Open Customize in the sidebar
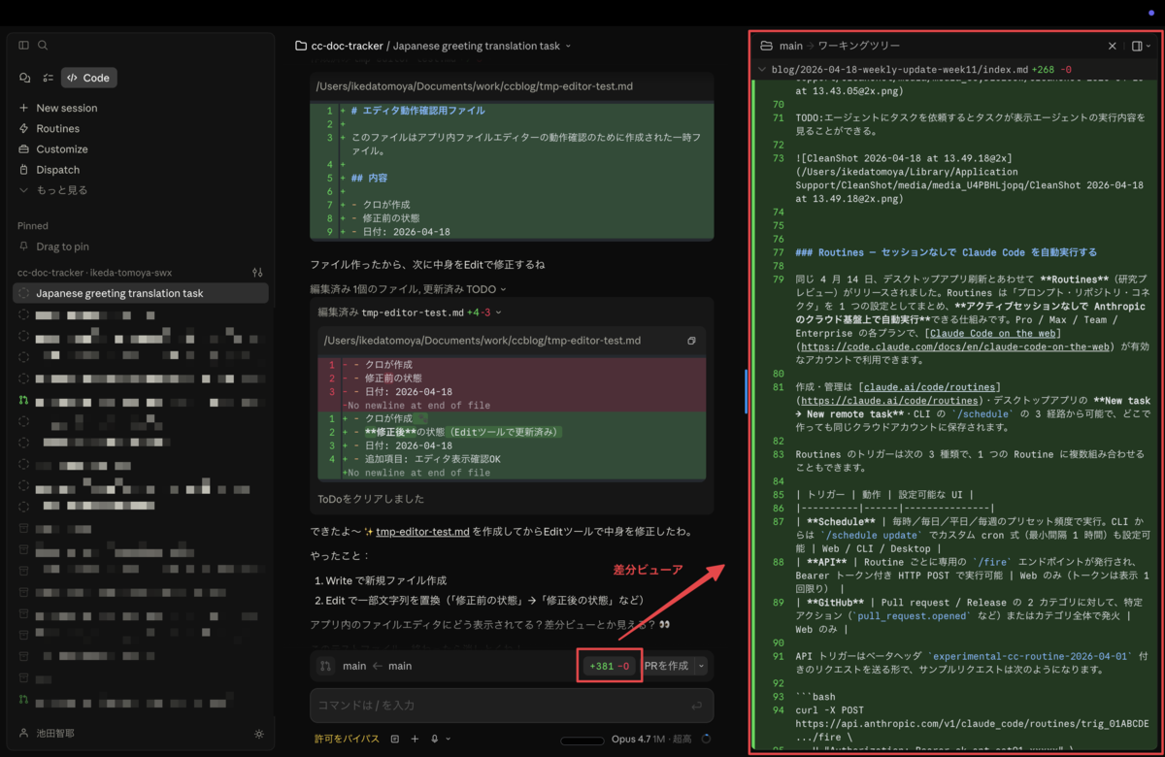The image size is (1165, 757). [62, 148]
